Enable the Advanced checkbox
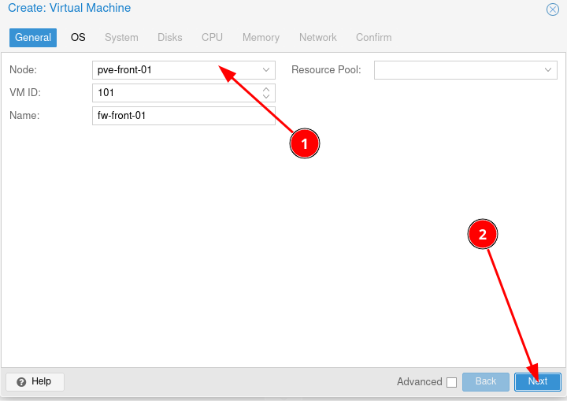Screen dimensions: 567x401 pyautogui.click(x=451, y=382)
